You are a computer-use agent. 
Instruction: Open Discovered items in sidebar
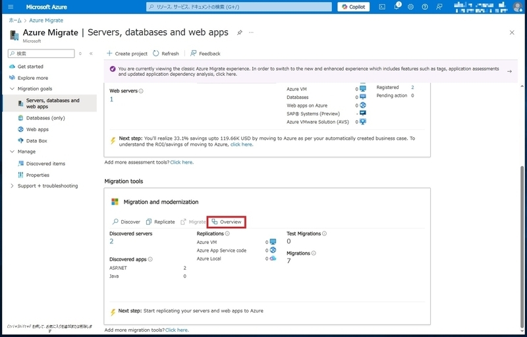(x=45, y=164)
